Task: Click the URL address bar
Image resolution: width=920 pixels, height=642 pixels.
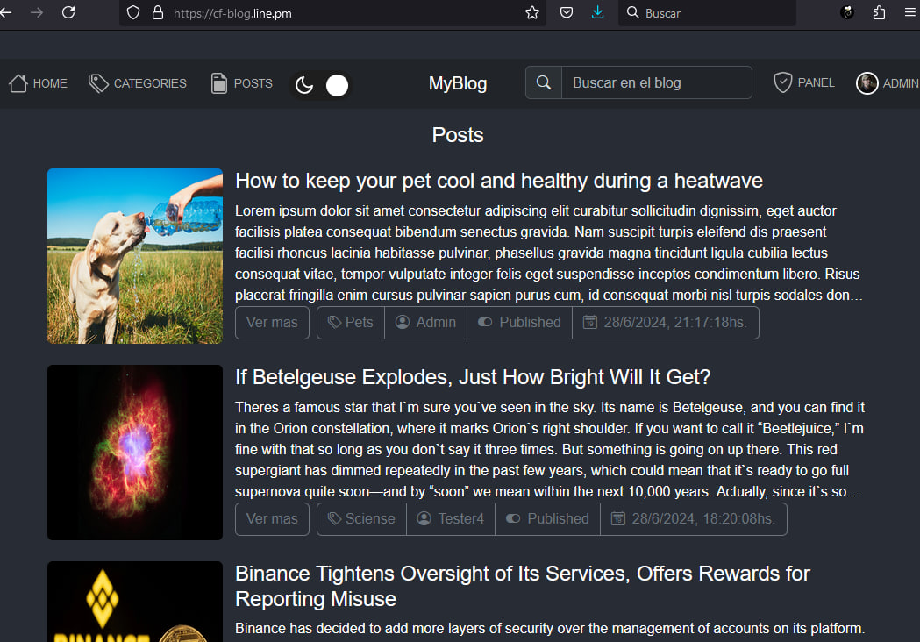Action: coord(333,13)
